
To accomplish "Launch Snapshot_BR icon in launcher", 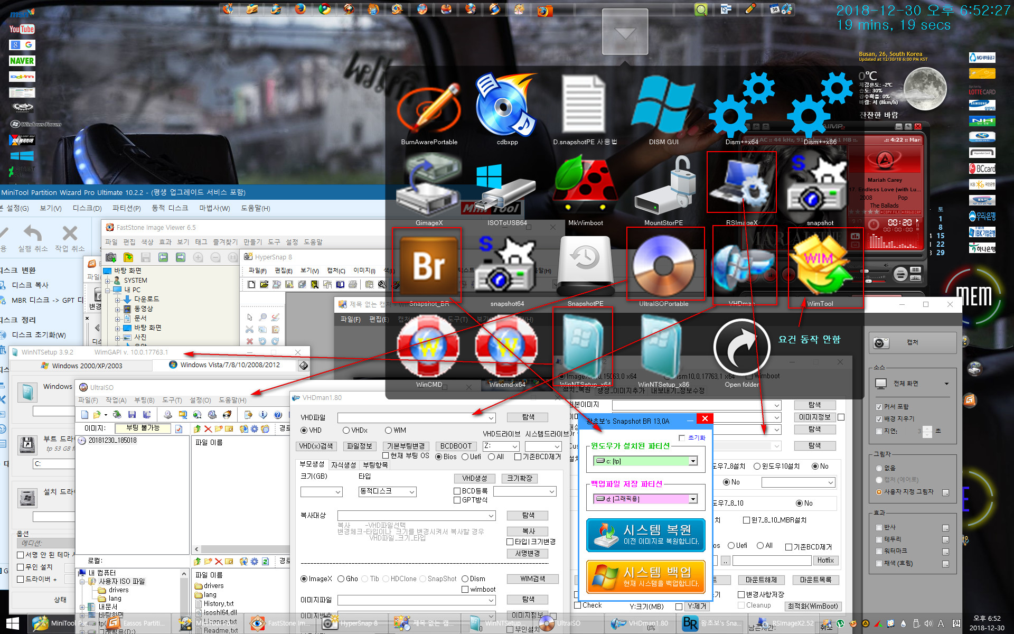I will click(429, 265).
